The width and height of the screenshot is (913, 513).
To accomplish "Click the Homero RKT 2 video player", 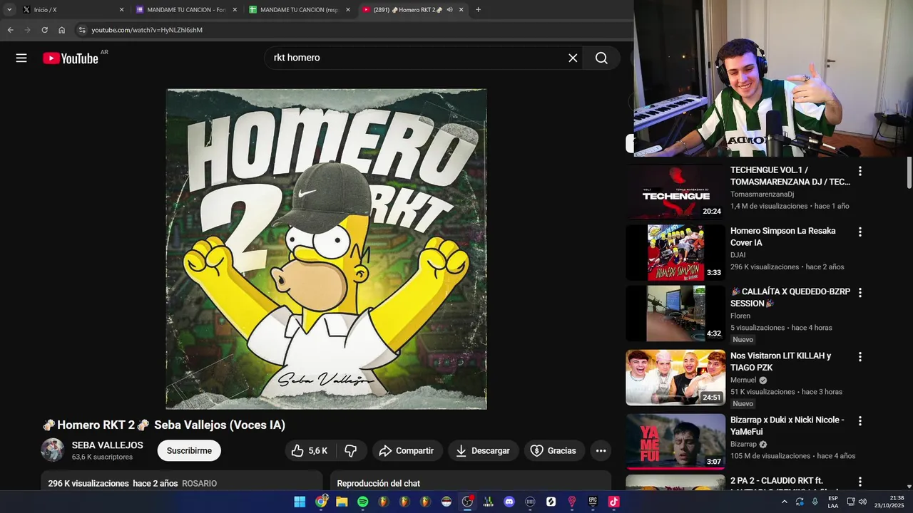I will [x=327, y=249].
